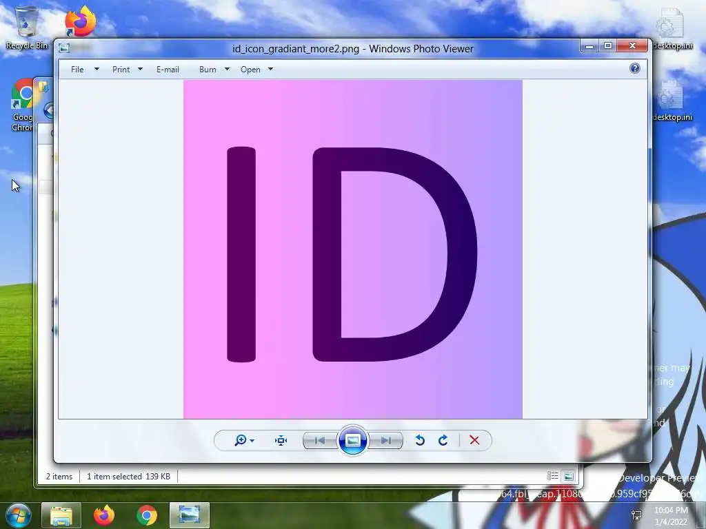The image size is (706, 529).
Task: Click the displayed ID gradient image
Action: pyautogui.click(x=353, y=249)
